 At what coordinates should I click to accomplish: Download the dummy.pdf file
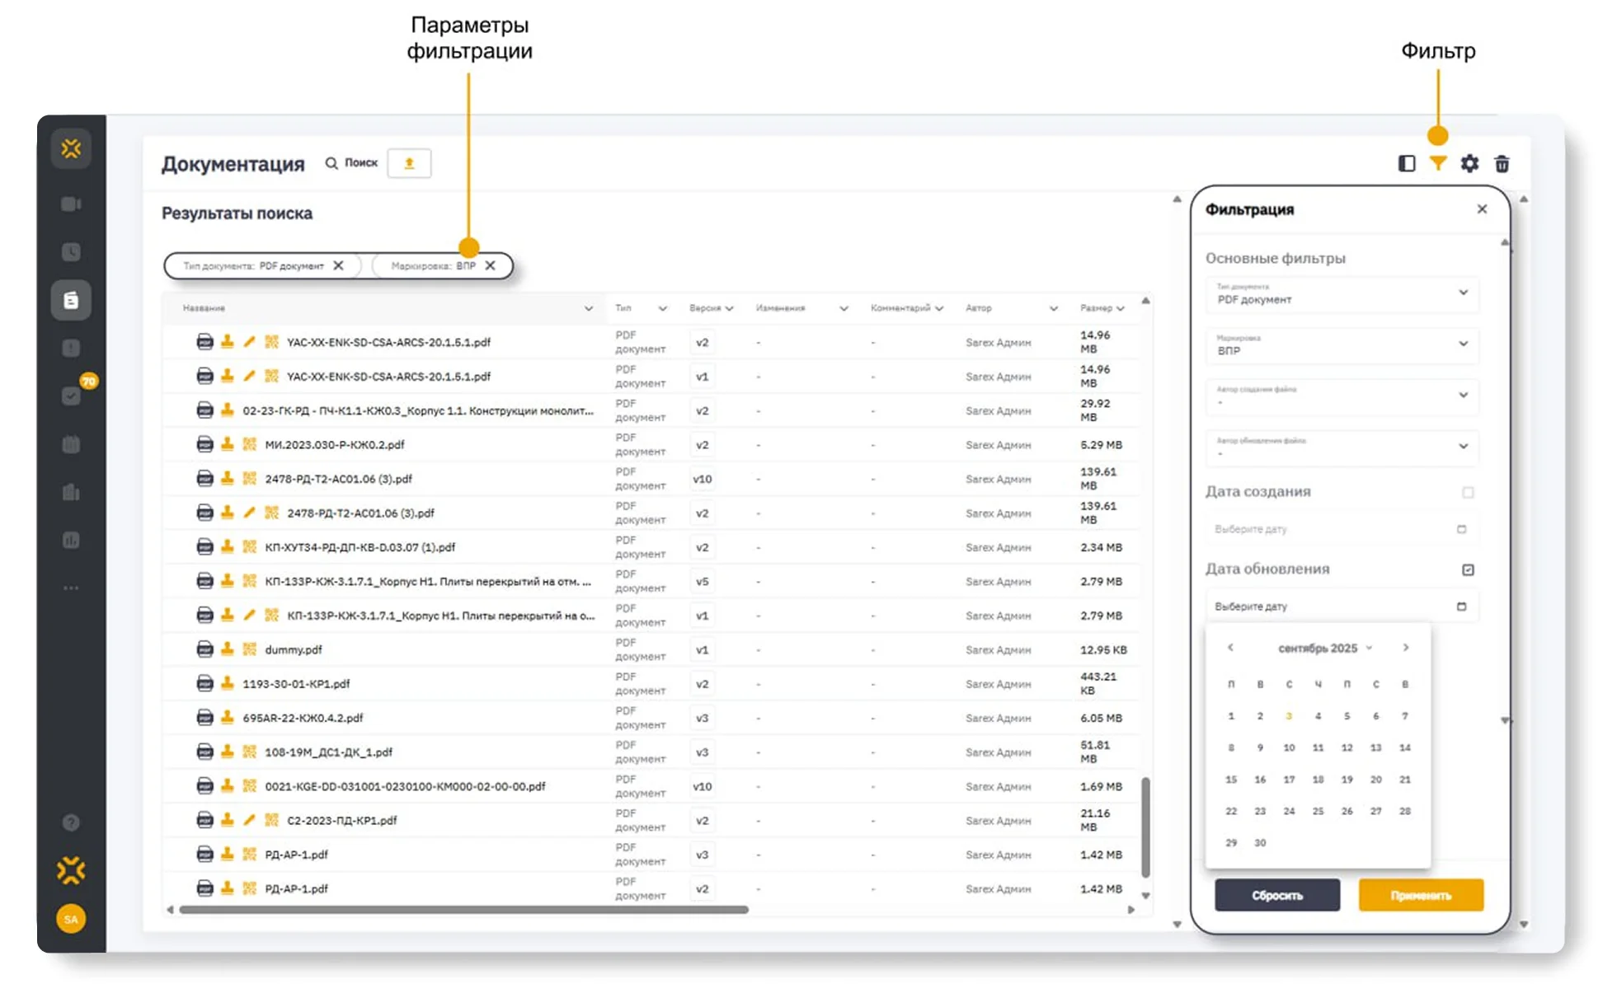click(x=227, y=649)
